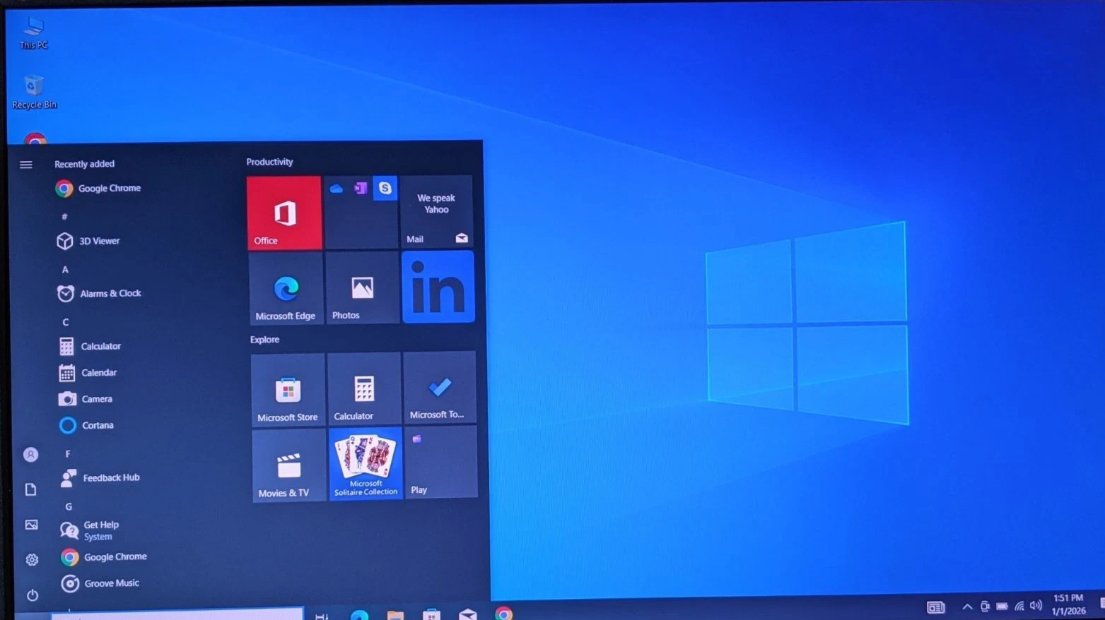1105x620 pixels.
Task: Open Alarms & Clock in the app list
Action: tap(100, 293)
